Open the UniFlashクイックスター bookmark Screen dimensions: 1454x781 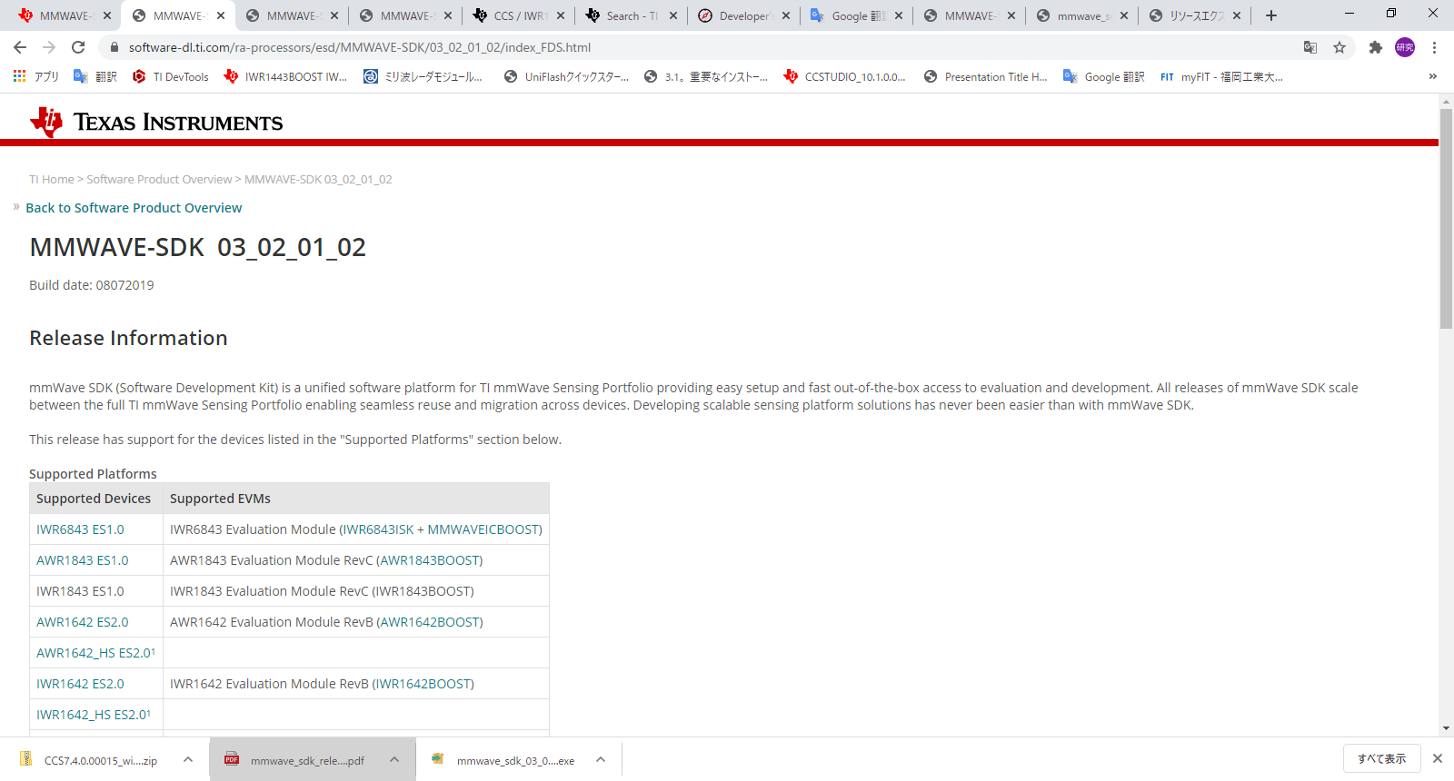(x=566, y=77)
